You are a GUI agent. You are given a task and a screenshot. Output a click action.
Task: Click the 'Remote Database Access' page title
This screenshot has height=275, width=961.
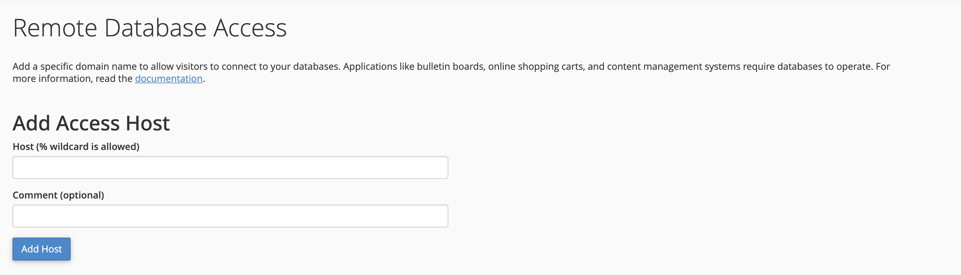tap(150, 28)
